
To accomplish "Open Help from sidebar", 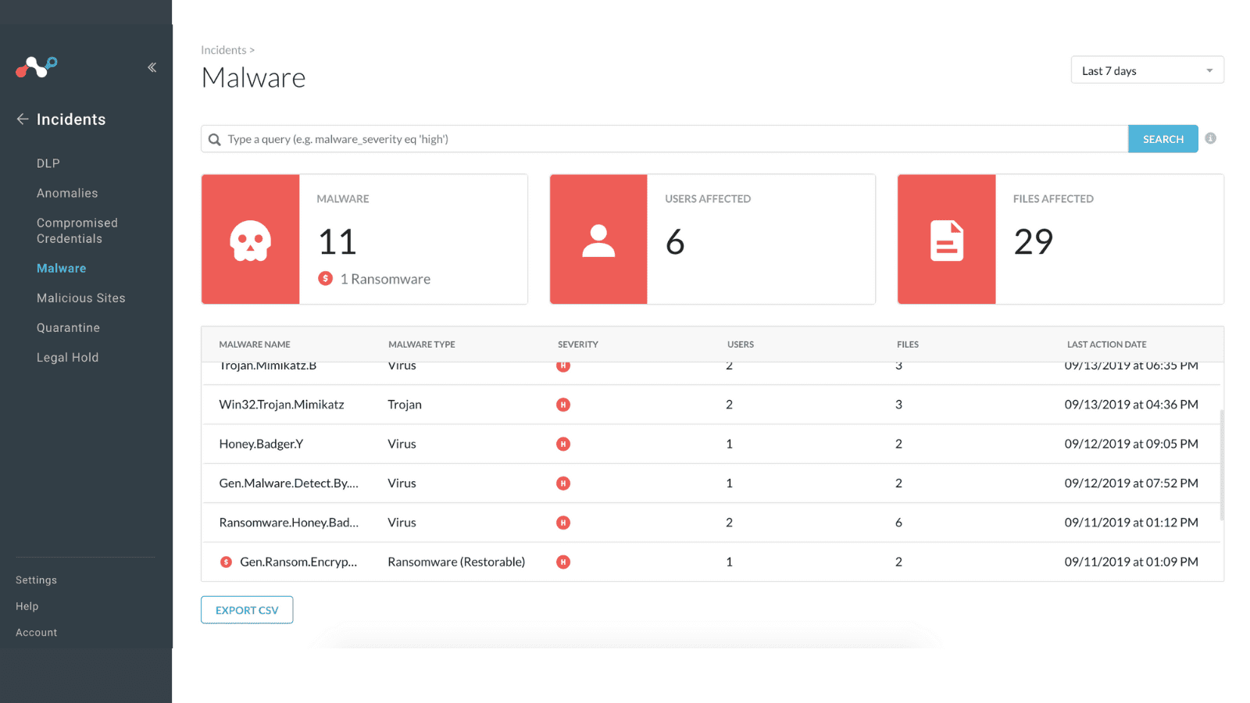I will click(27, 606).
